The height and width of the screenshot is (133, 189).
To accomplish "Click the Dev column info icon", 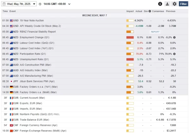I will tap(150, 11).
